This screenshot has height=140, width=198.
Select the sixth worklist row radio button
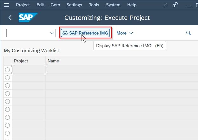coord(7,109)
